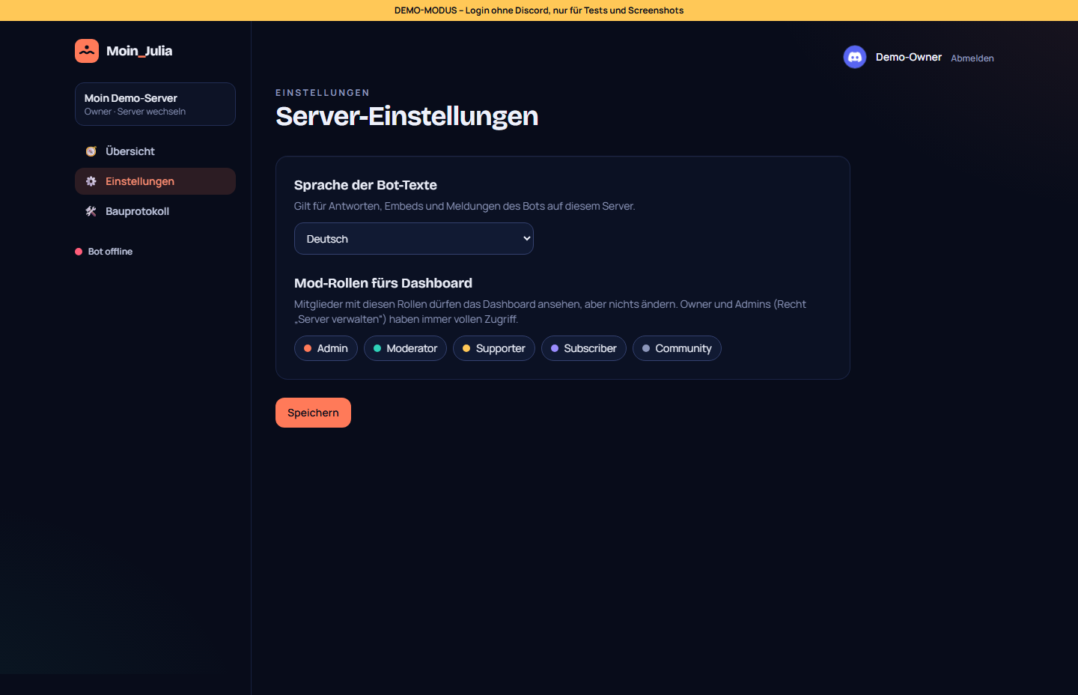Click the Bauprotokoll tools icon

coord(91,211)
